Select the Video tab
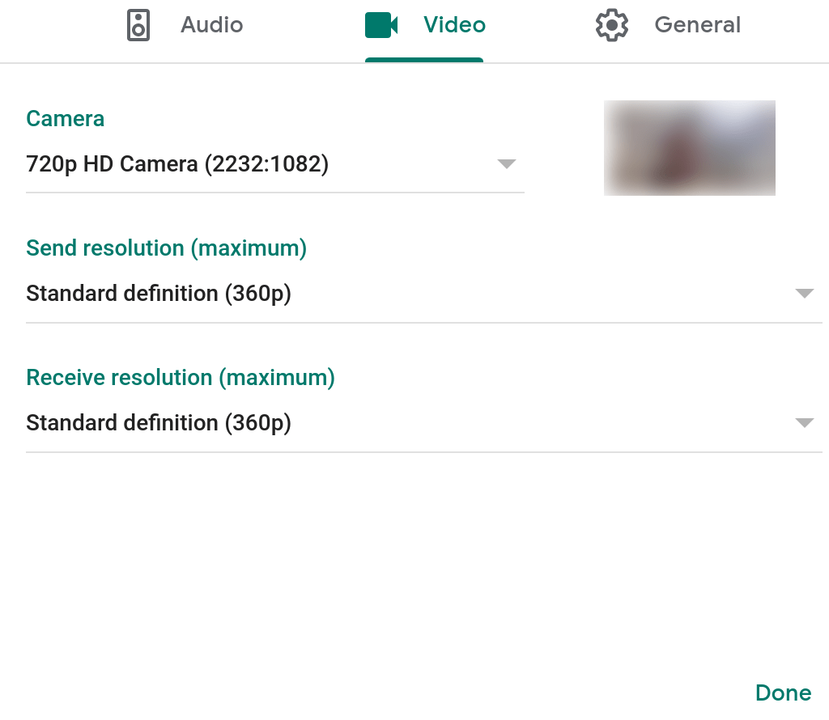This screenshot has width=829, height=720. (x=454, y=25)
